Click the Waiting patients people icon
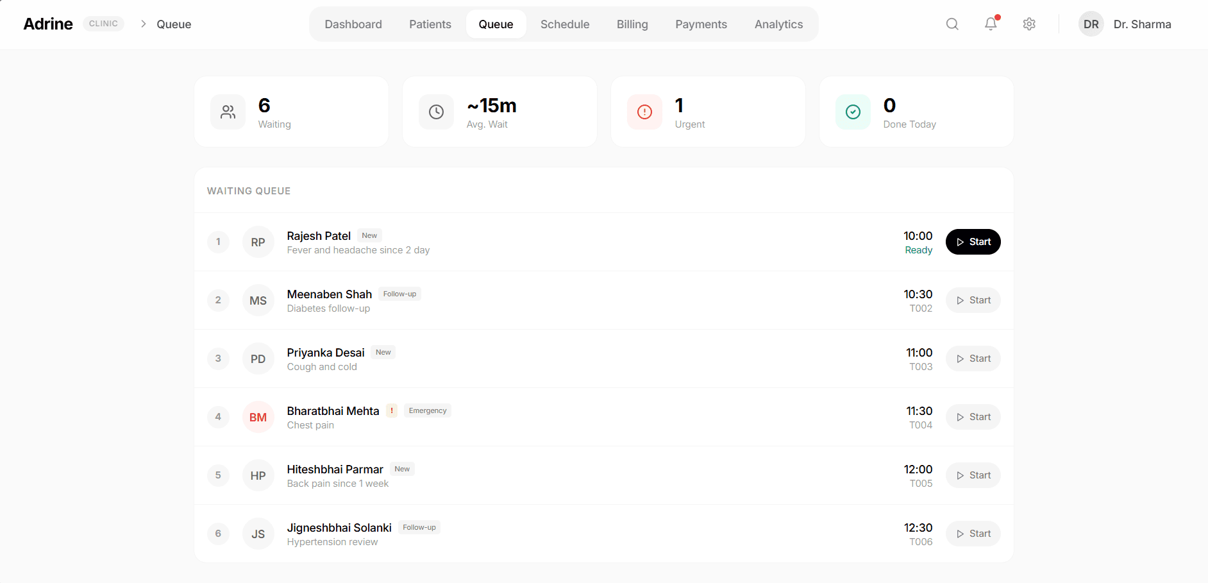Screen dimensions: 1208x583 pos(228,112)
